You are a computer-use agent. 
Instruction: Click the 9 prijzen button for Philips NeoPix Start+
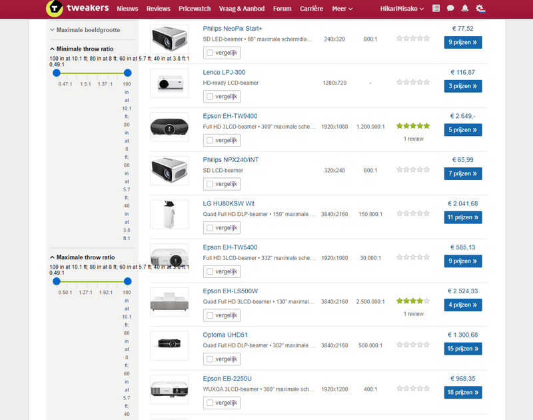pyautogui.click(x=462, y=43)
